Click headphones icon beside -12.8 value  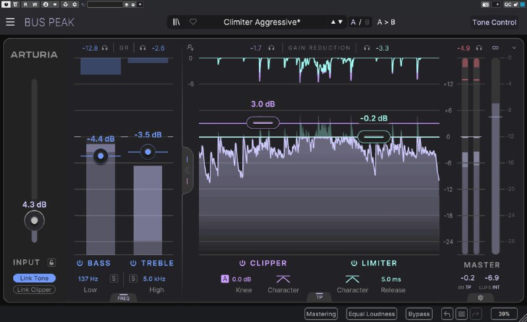click(x=105, y=48)
